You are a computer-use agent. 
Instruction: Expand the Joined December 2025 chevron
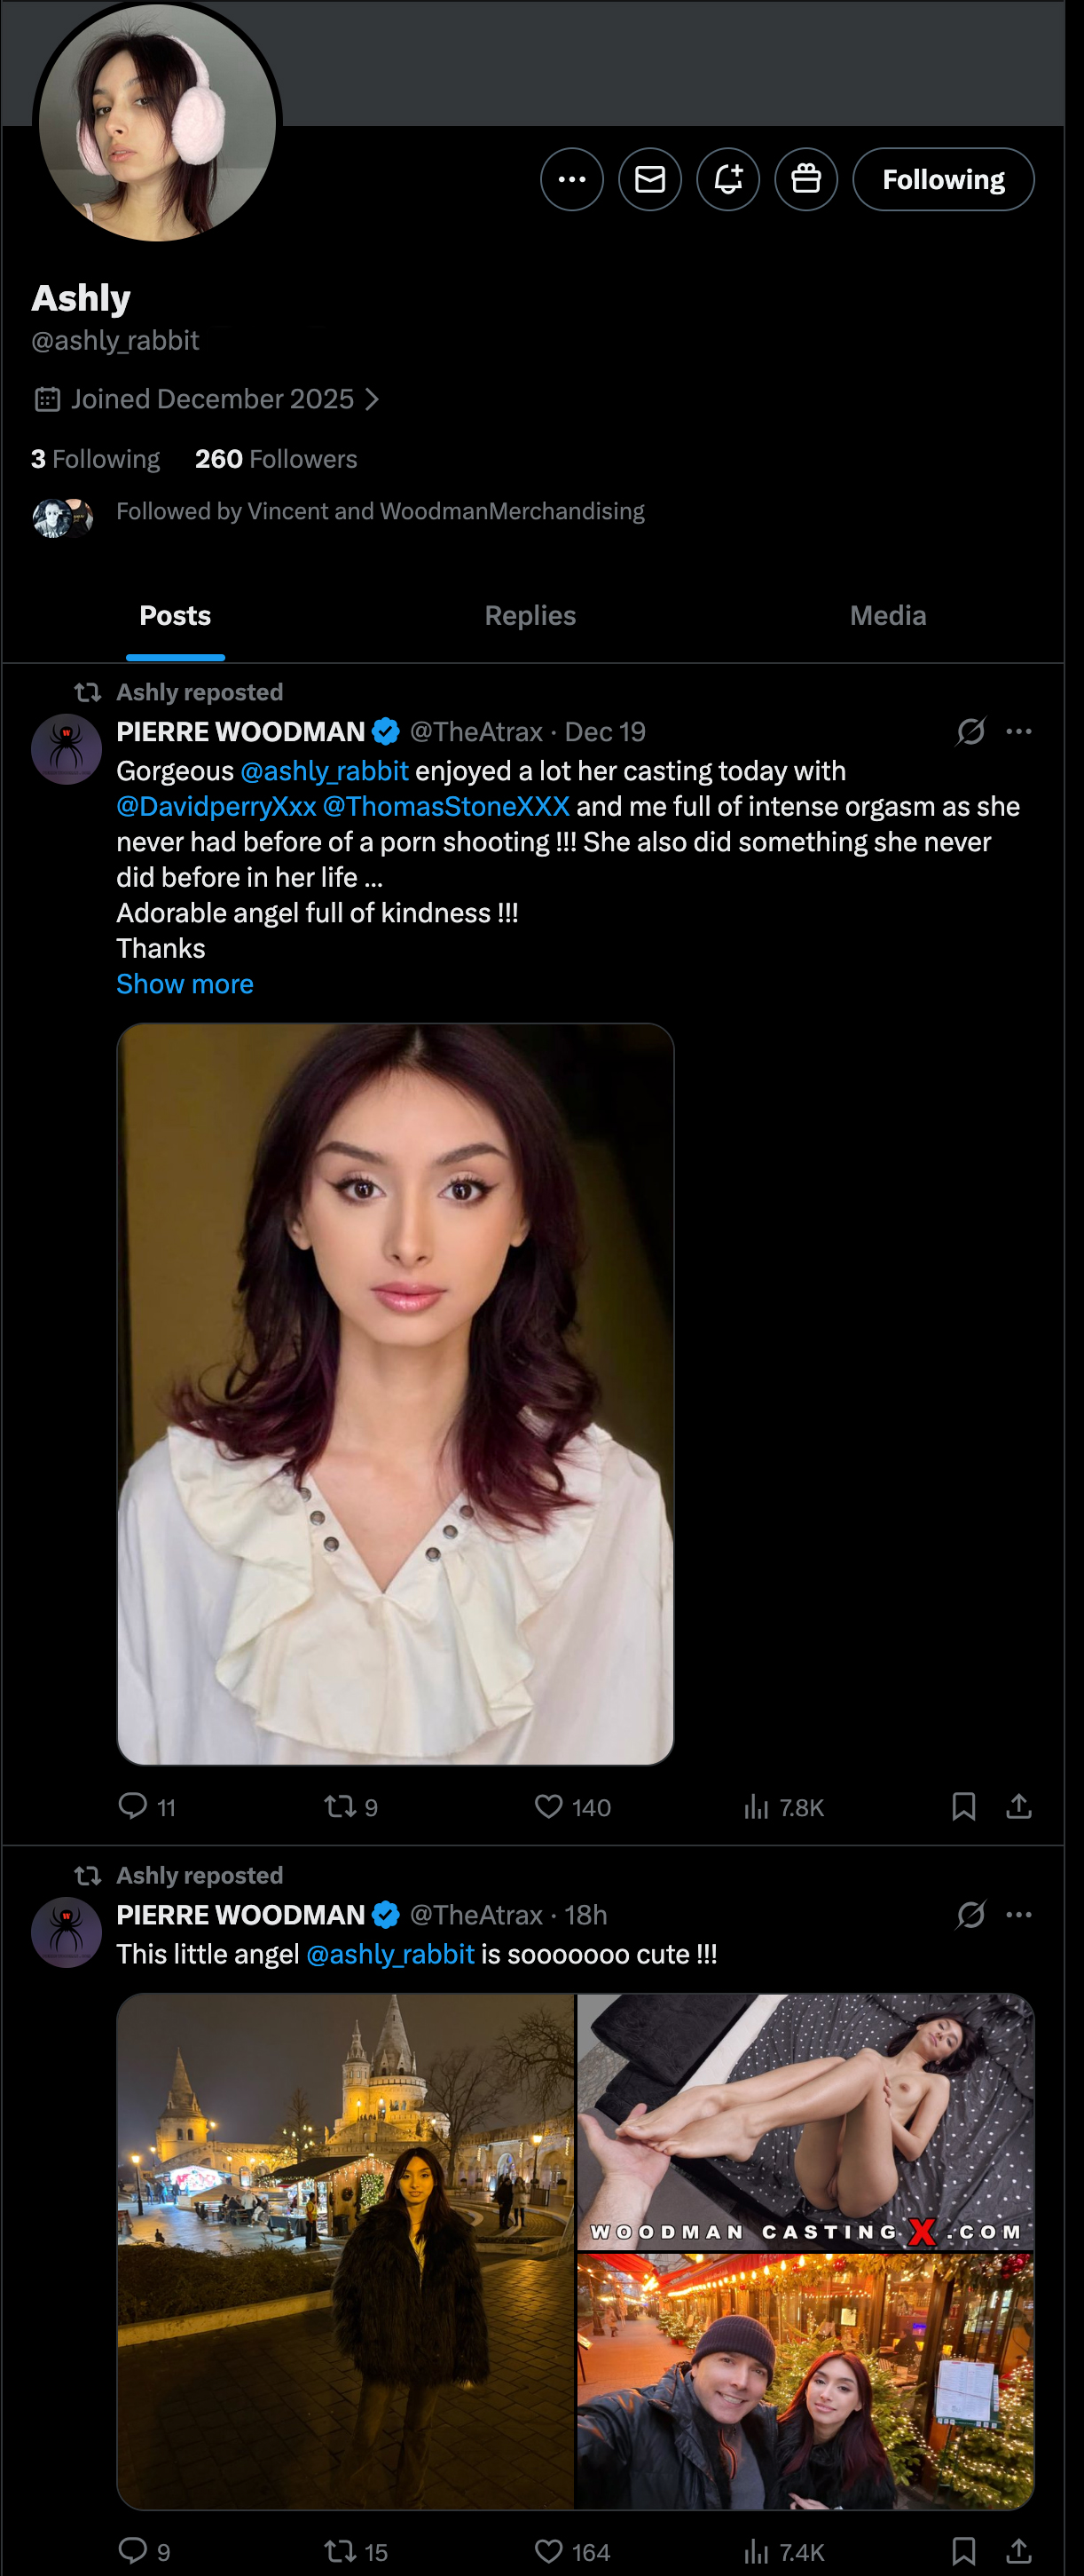[x=373, y=400]
